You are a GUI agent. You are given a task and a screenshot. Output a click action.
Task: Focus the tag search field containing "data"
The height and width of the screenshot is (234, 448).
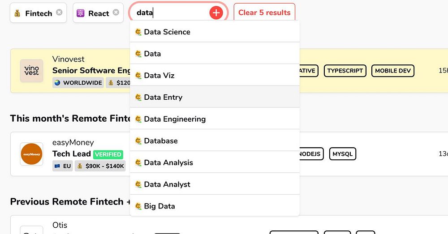[x=170, y=13]
